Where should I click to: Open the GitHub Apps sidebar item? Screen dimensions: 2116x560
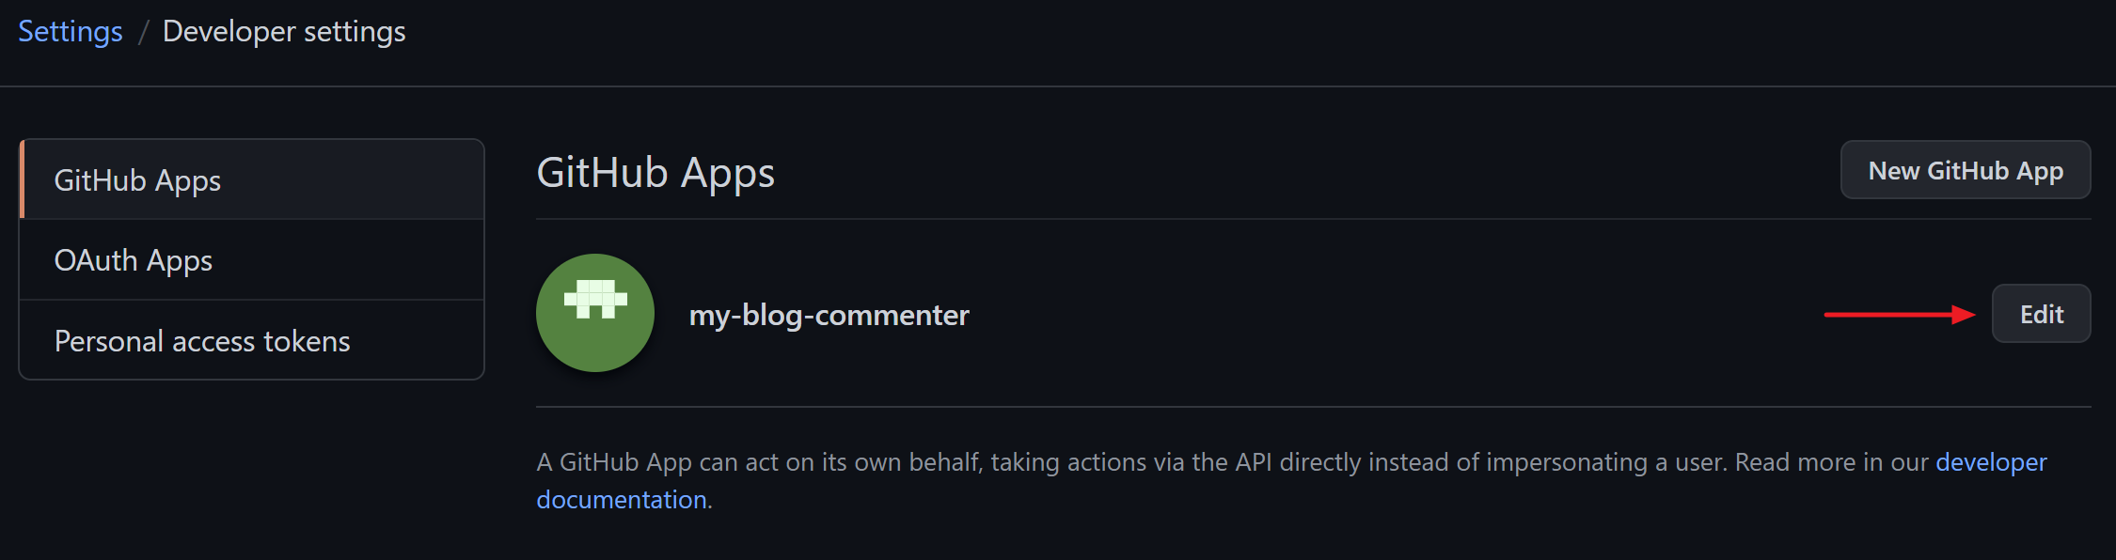coord(252,179)
